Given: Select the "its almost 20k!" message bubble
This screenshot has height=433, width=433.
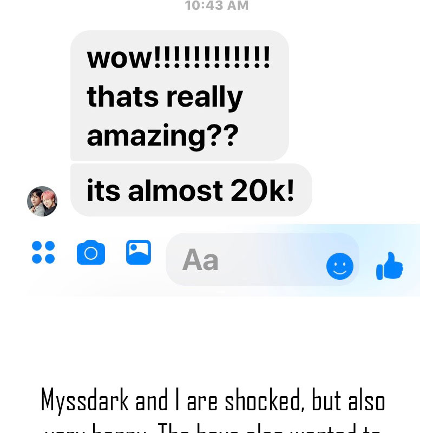Looking at the screenshot, I should tap(191, 191).
